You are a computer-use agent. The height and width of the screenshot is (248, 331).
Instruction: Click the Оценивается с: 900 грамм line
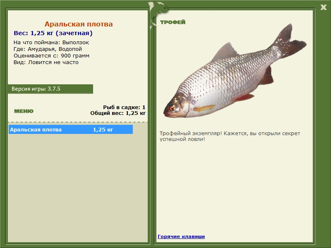(51, 56)
